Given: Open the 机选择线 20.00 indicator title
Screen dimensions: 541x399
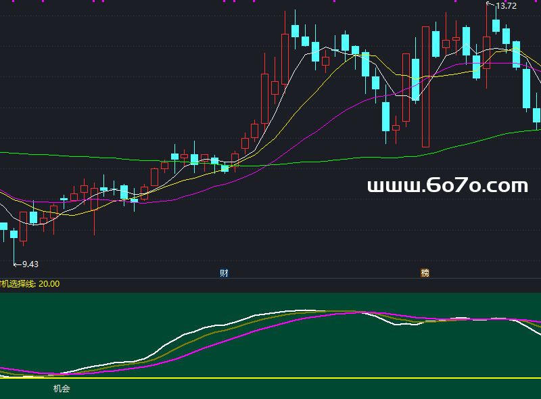Looking at the screenshot, I should point(30,284).
